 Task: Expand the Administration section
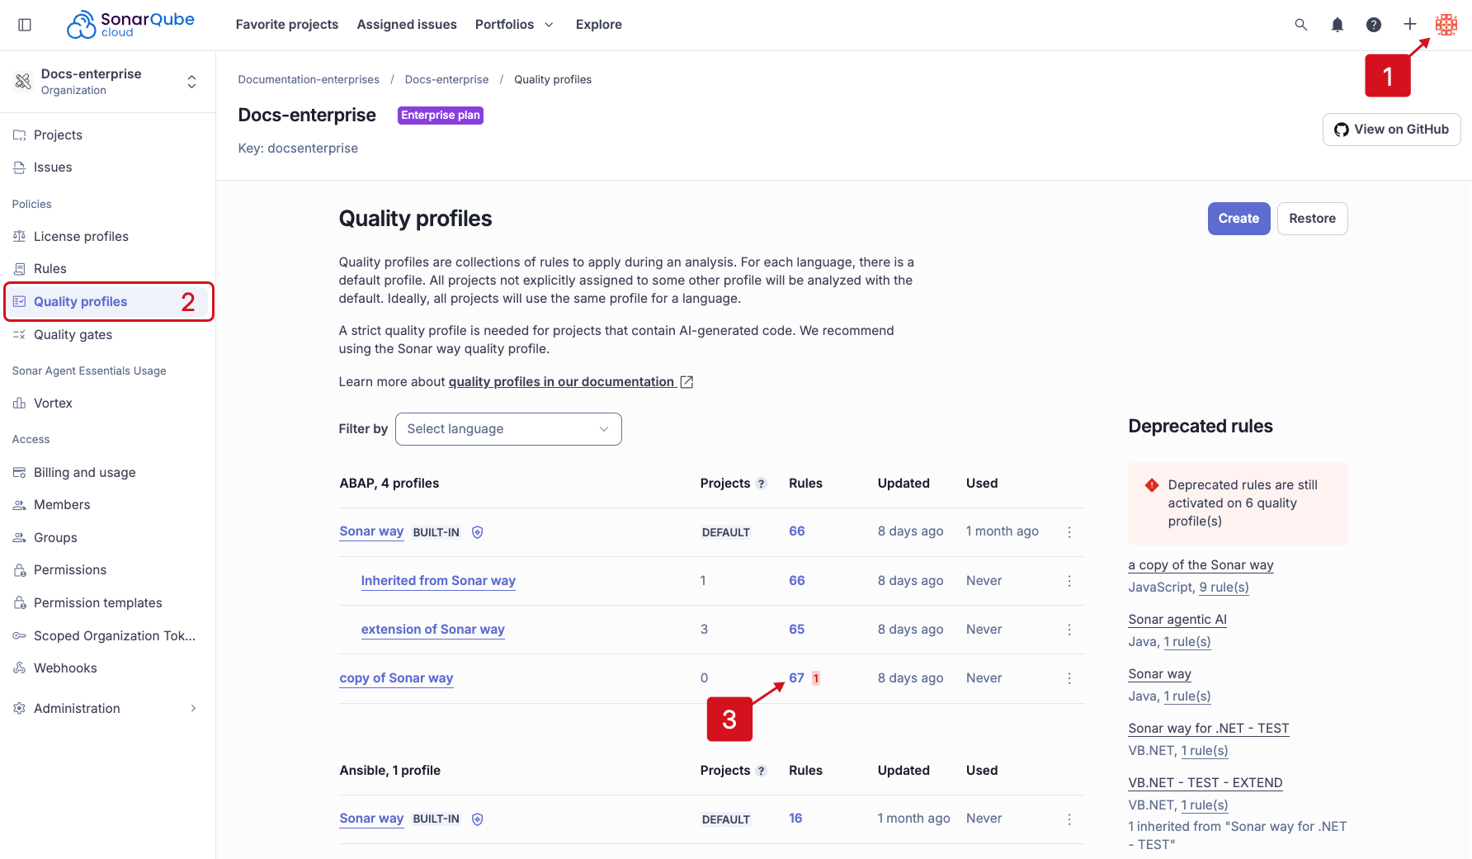(107, 709)
